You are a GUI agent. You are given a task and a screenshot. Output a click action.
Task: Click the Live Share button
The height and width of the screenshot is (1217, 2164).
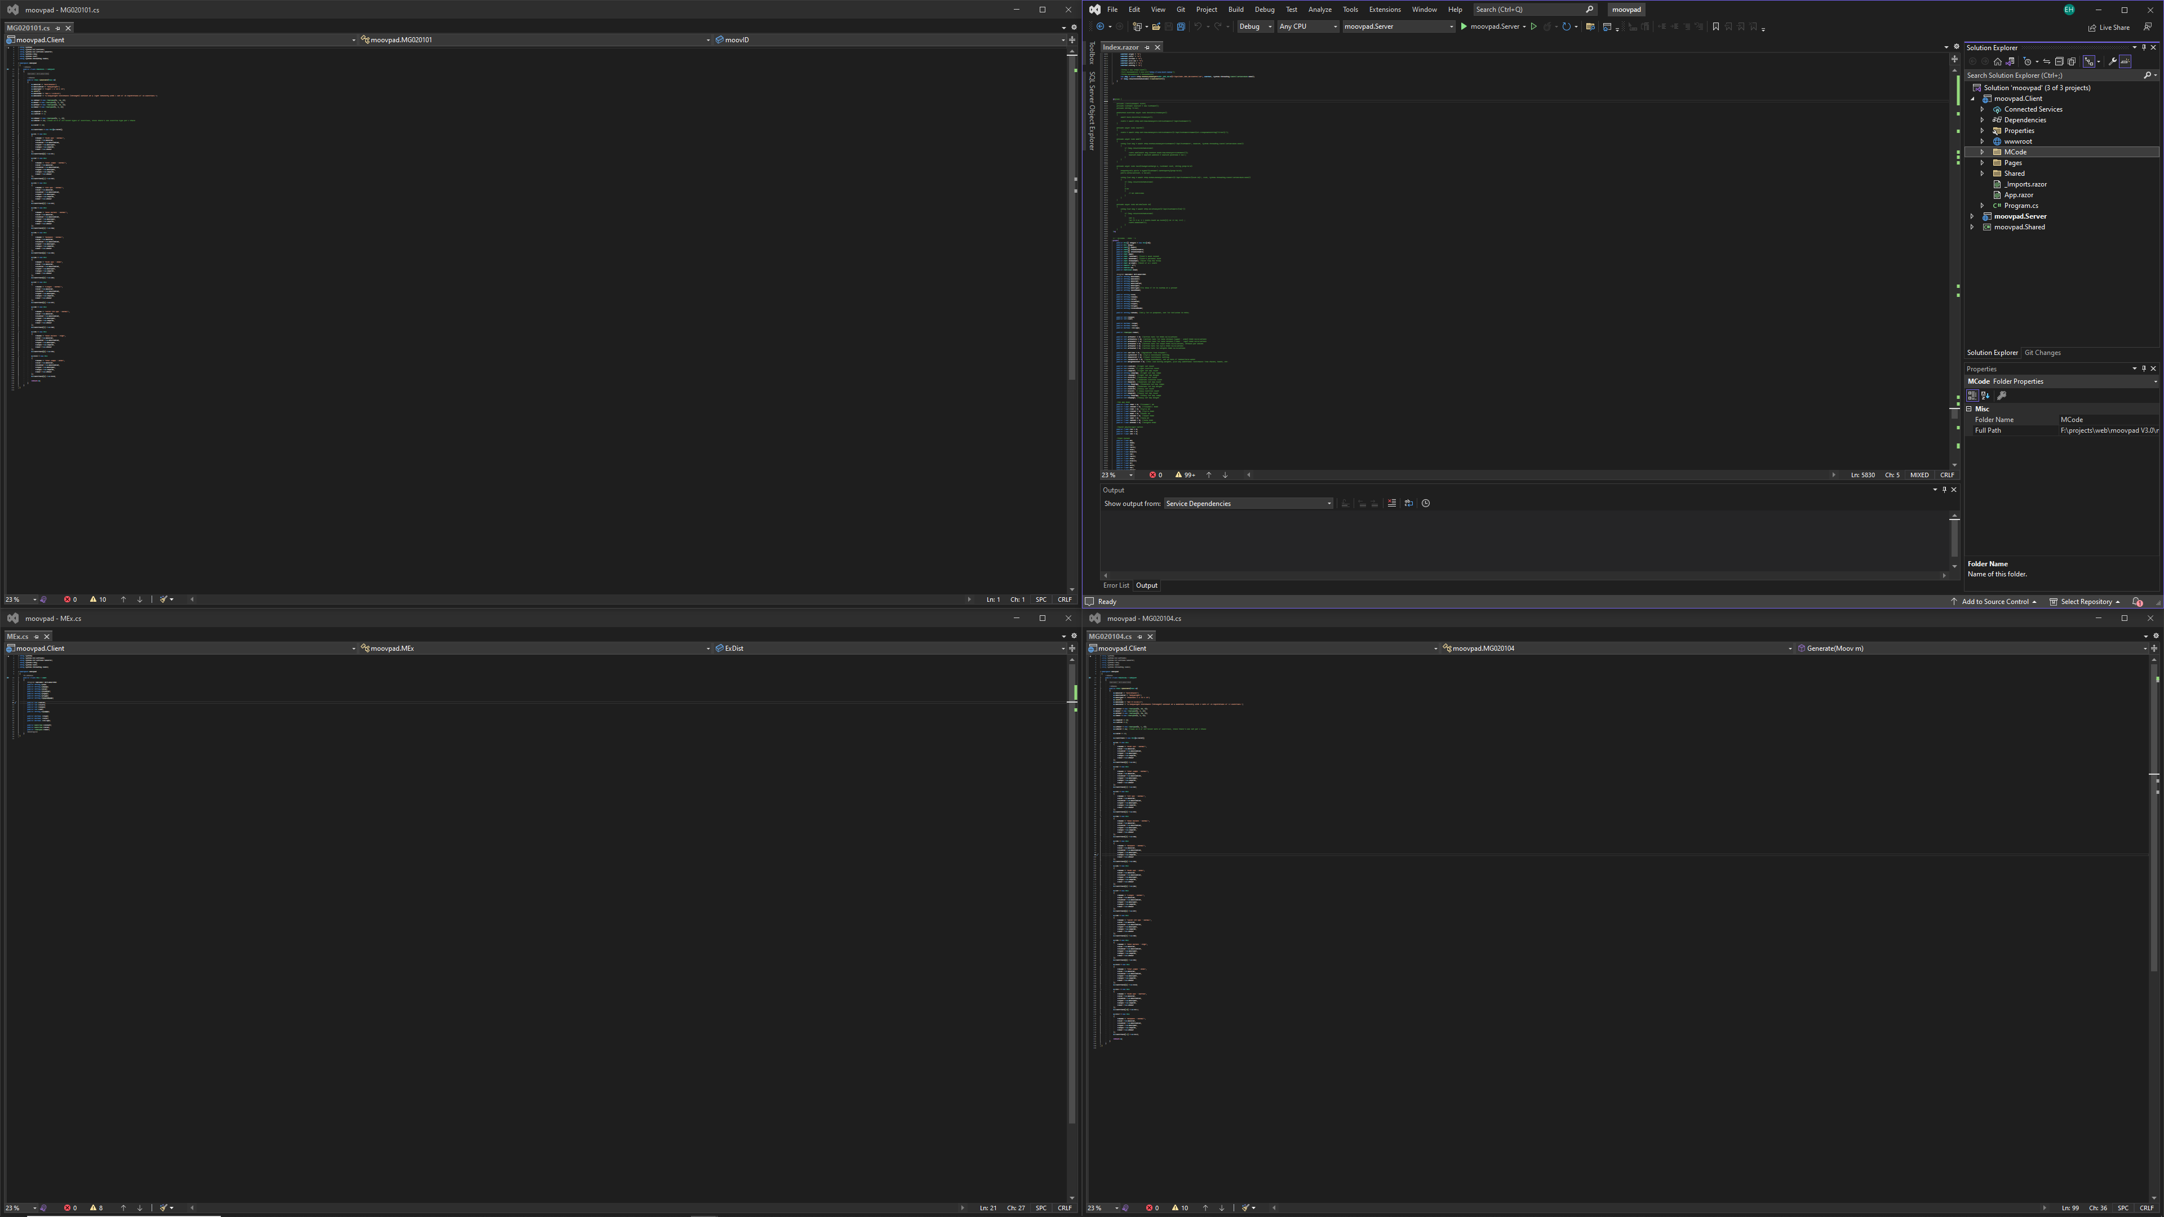2109,27
